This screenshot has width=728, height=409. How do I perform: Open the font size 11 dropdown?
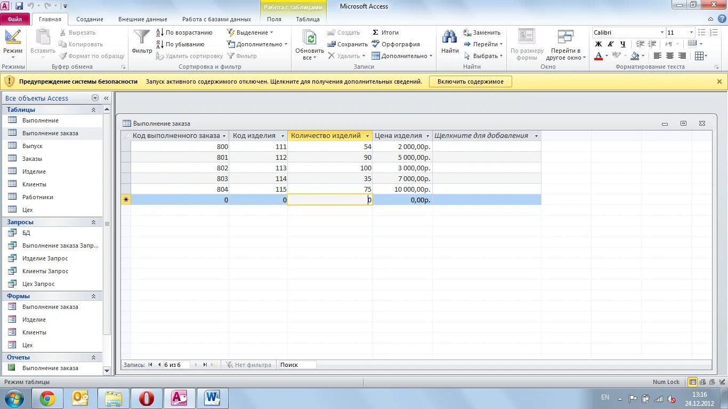coord(691,32)
